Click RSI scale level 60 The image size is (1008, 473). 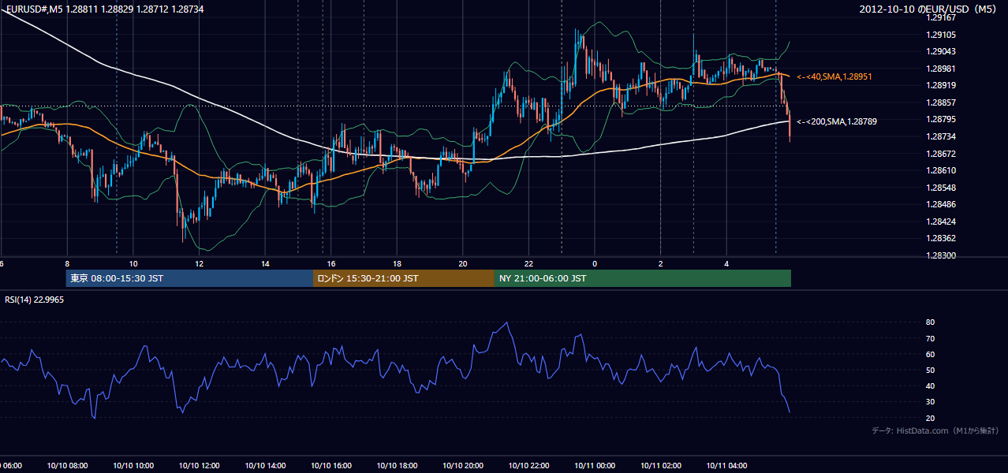(931, 354)
